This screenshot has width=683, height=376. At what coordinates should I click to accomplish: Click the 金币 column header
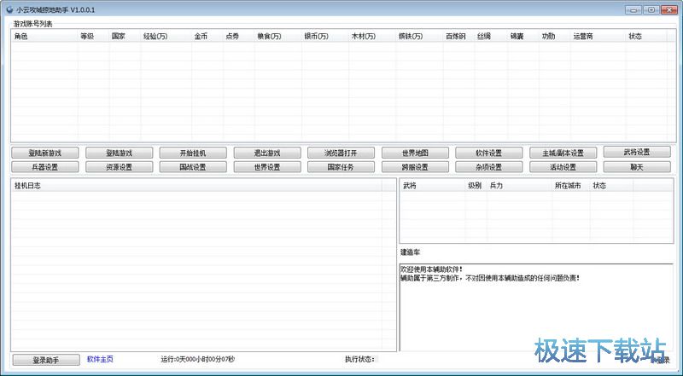click(x=201, y=37)
